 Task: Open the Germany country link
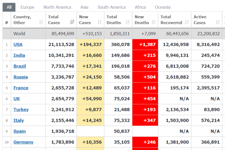[x=24, y=142]
